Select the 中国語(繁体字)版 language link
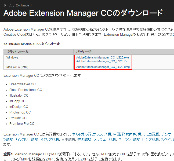The height and width of the screenshot is (161, 174). pyautogui.click(x=127, y=134)
